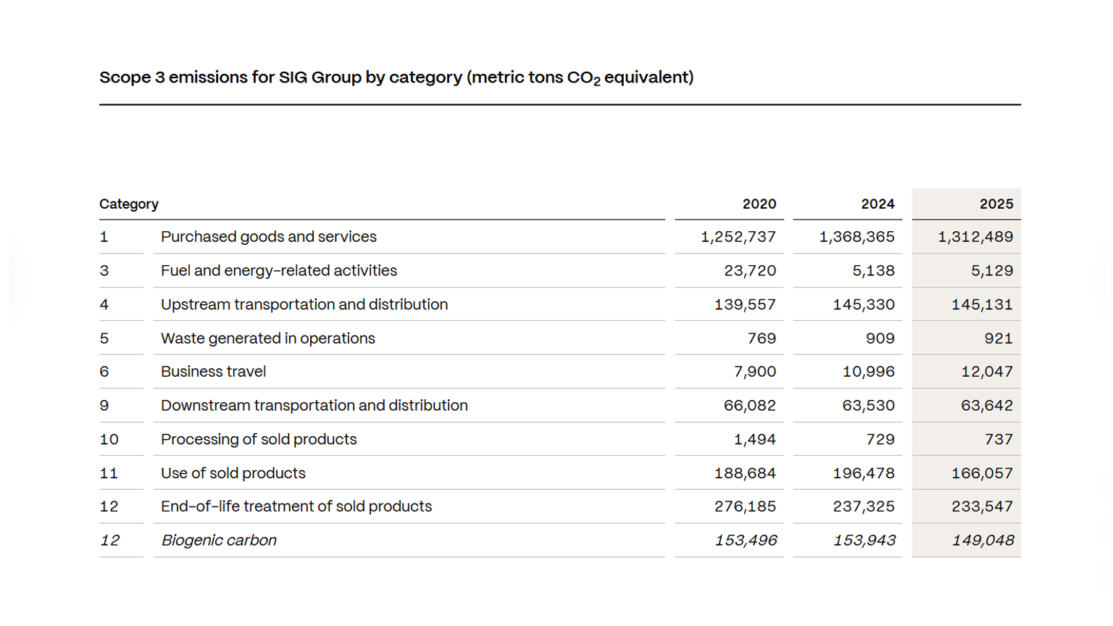Select 2024 value 1,368,365 for purchased goods
The width and height of the screenshot is (1113, 626).
857,237
